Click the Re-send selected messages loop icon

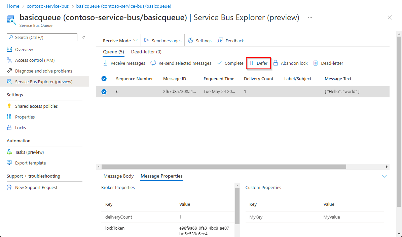click(153, 63)
